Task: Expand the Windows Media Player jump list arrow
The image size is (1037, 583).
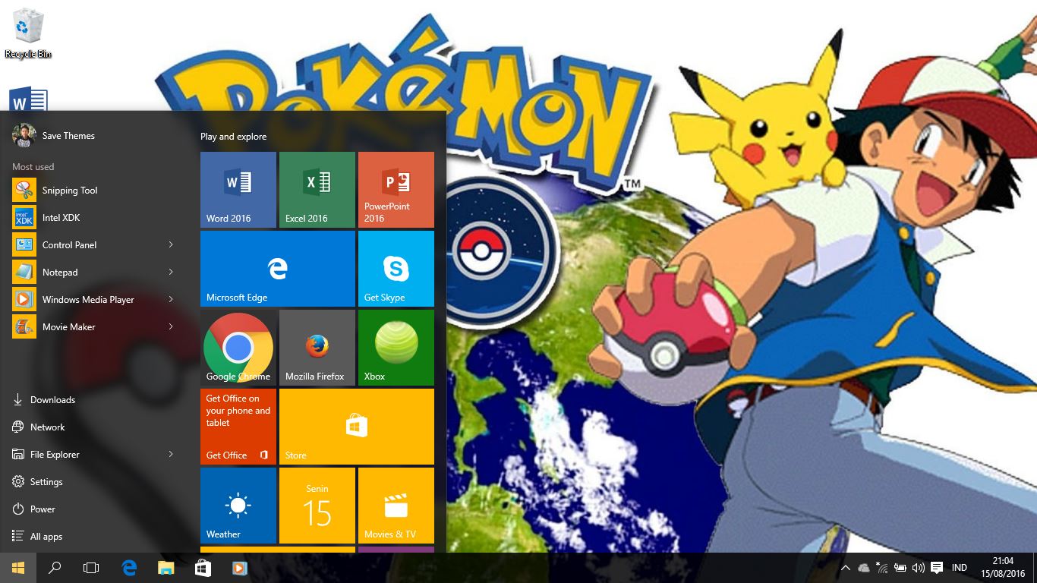Action: click(x=171, y=299)
